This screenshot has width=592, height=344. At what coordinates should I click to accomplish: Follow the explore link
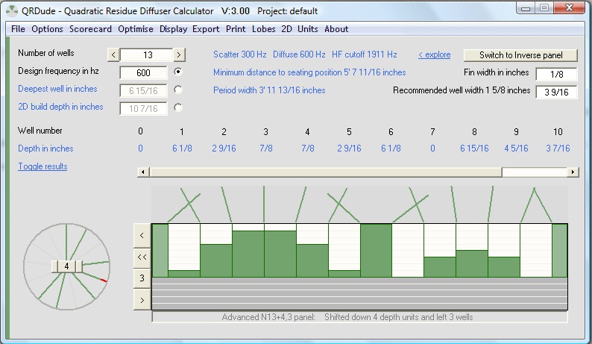[434, 55]
